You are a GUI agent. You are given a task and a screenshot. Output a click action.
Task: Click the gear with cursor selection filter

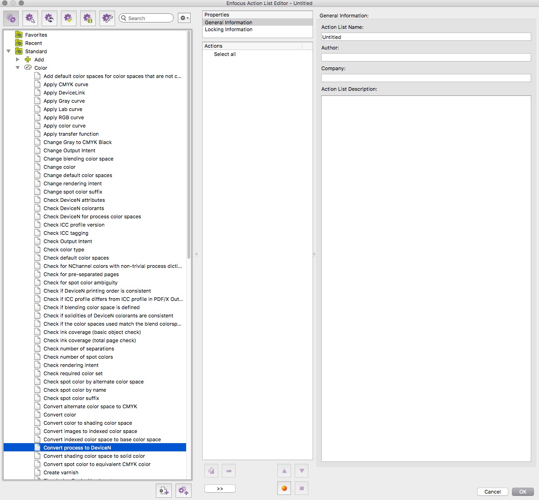point(30,18)
